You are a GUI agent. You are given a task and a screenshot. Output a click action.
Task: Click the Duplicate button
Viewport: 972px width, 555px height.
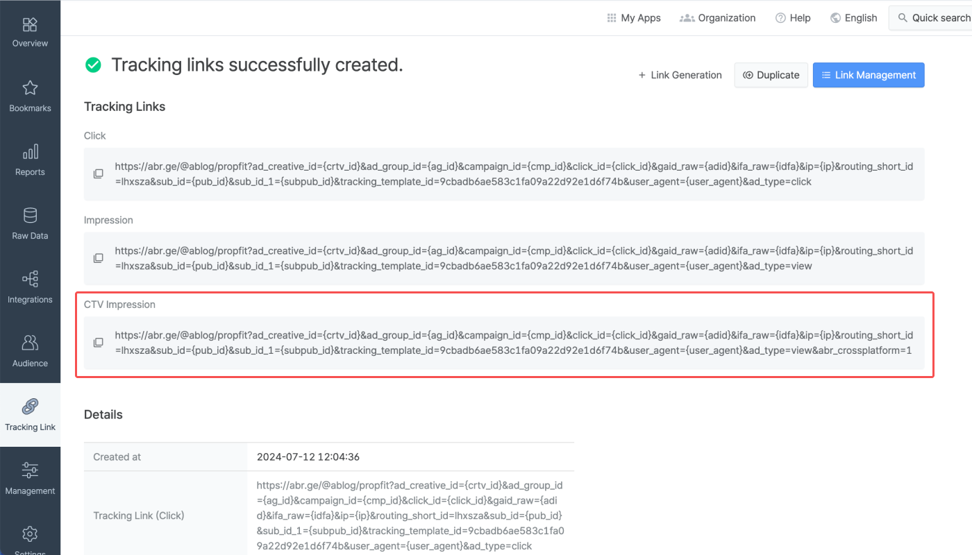click(x=771, y=75)
